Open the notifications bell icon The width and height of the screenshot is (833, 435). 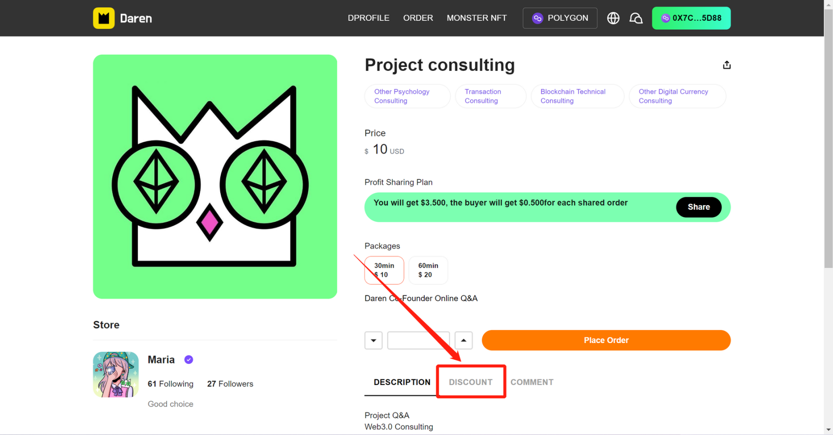click(636, 18)
